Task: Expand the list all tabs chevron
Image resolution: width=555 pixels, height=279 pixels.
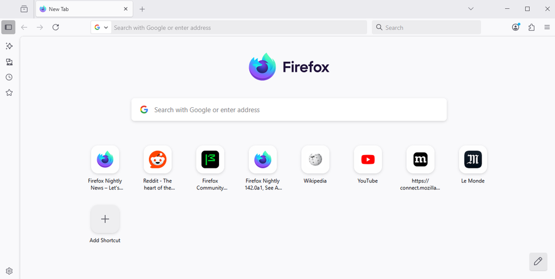Action: (471, 9)
